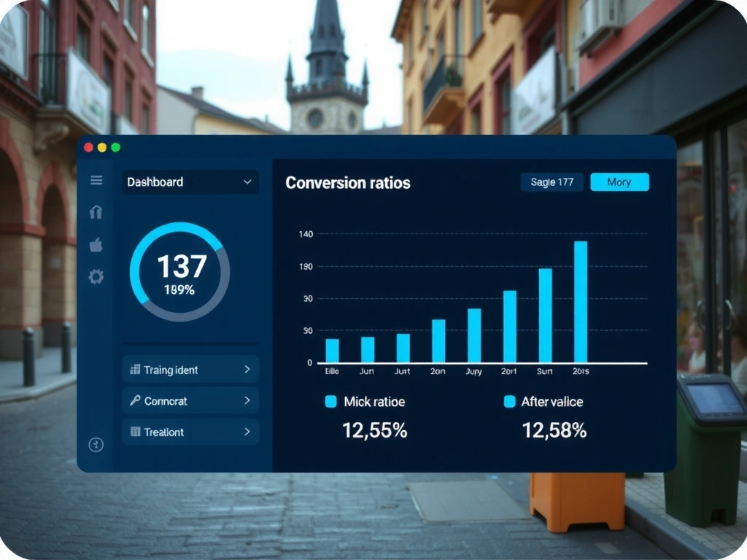Click the Conversion ratios heading
The height and width of the screenshot is (560, 747).
pos(347,183)
